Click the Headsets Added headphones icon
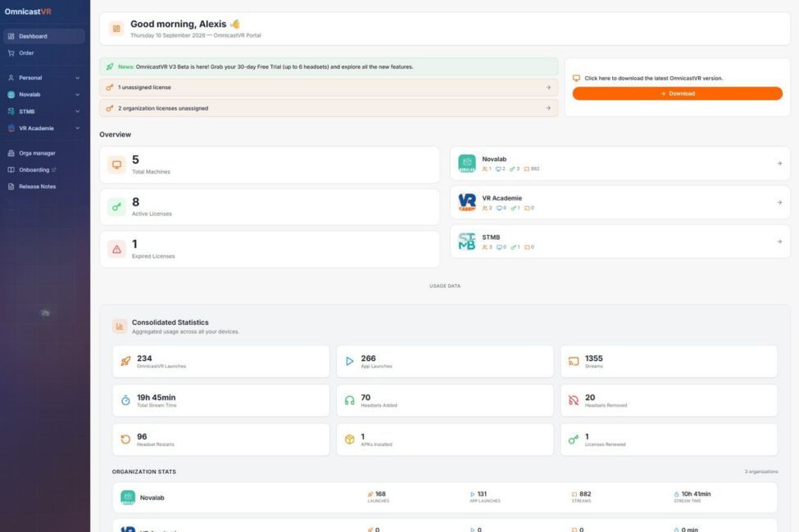Screen dimensions: 799x532 pos(350,401)
